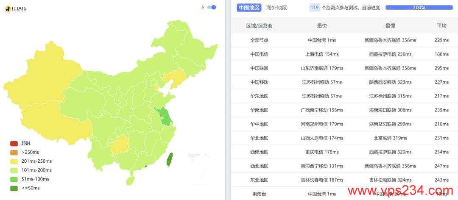Click the red 超时 legend swatch
458x200 pixels.
(14, 144)
